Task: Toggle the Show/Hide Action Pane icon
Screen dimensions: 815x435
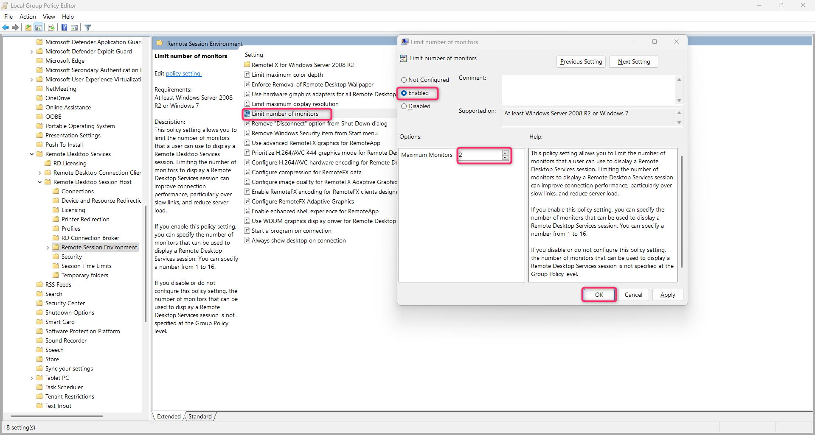Action: (x=74, y=27)
